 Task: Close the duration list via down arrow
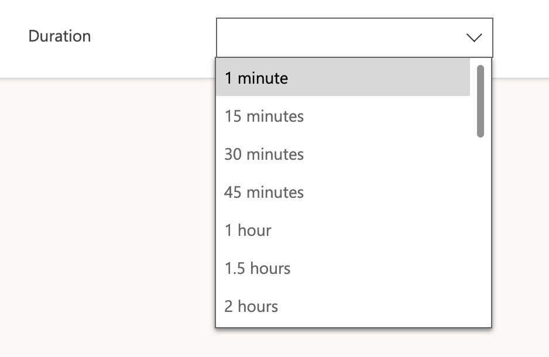[473, 37]
